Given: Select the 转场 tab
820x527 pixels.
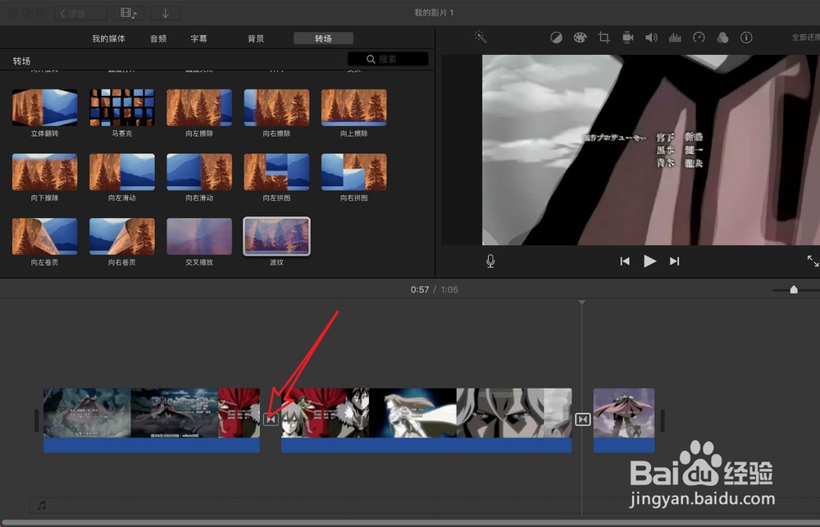Looking at the screenshot, I should [x=323, y=39].
